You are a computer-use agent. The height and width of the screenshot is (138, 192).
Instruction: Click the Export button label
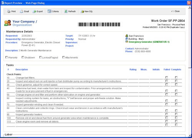point(40,11)
